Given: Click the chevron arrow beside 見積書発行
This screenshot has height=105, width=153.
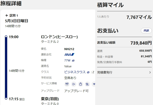Looking at the screenshot, I should tap(150, 72).
